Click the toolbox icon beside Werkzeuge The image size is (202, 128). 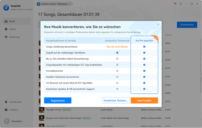point(6,37)
